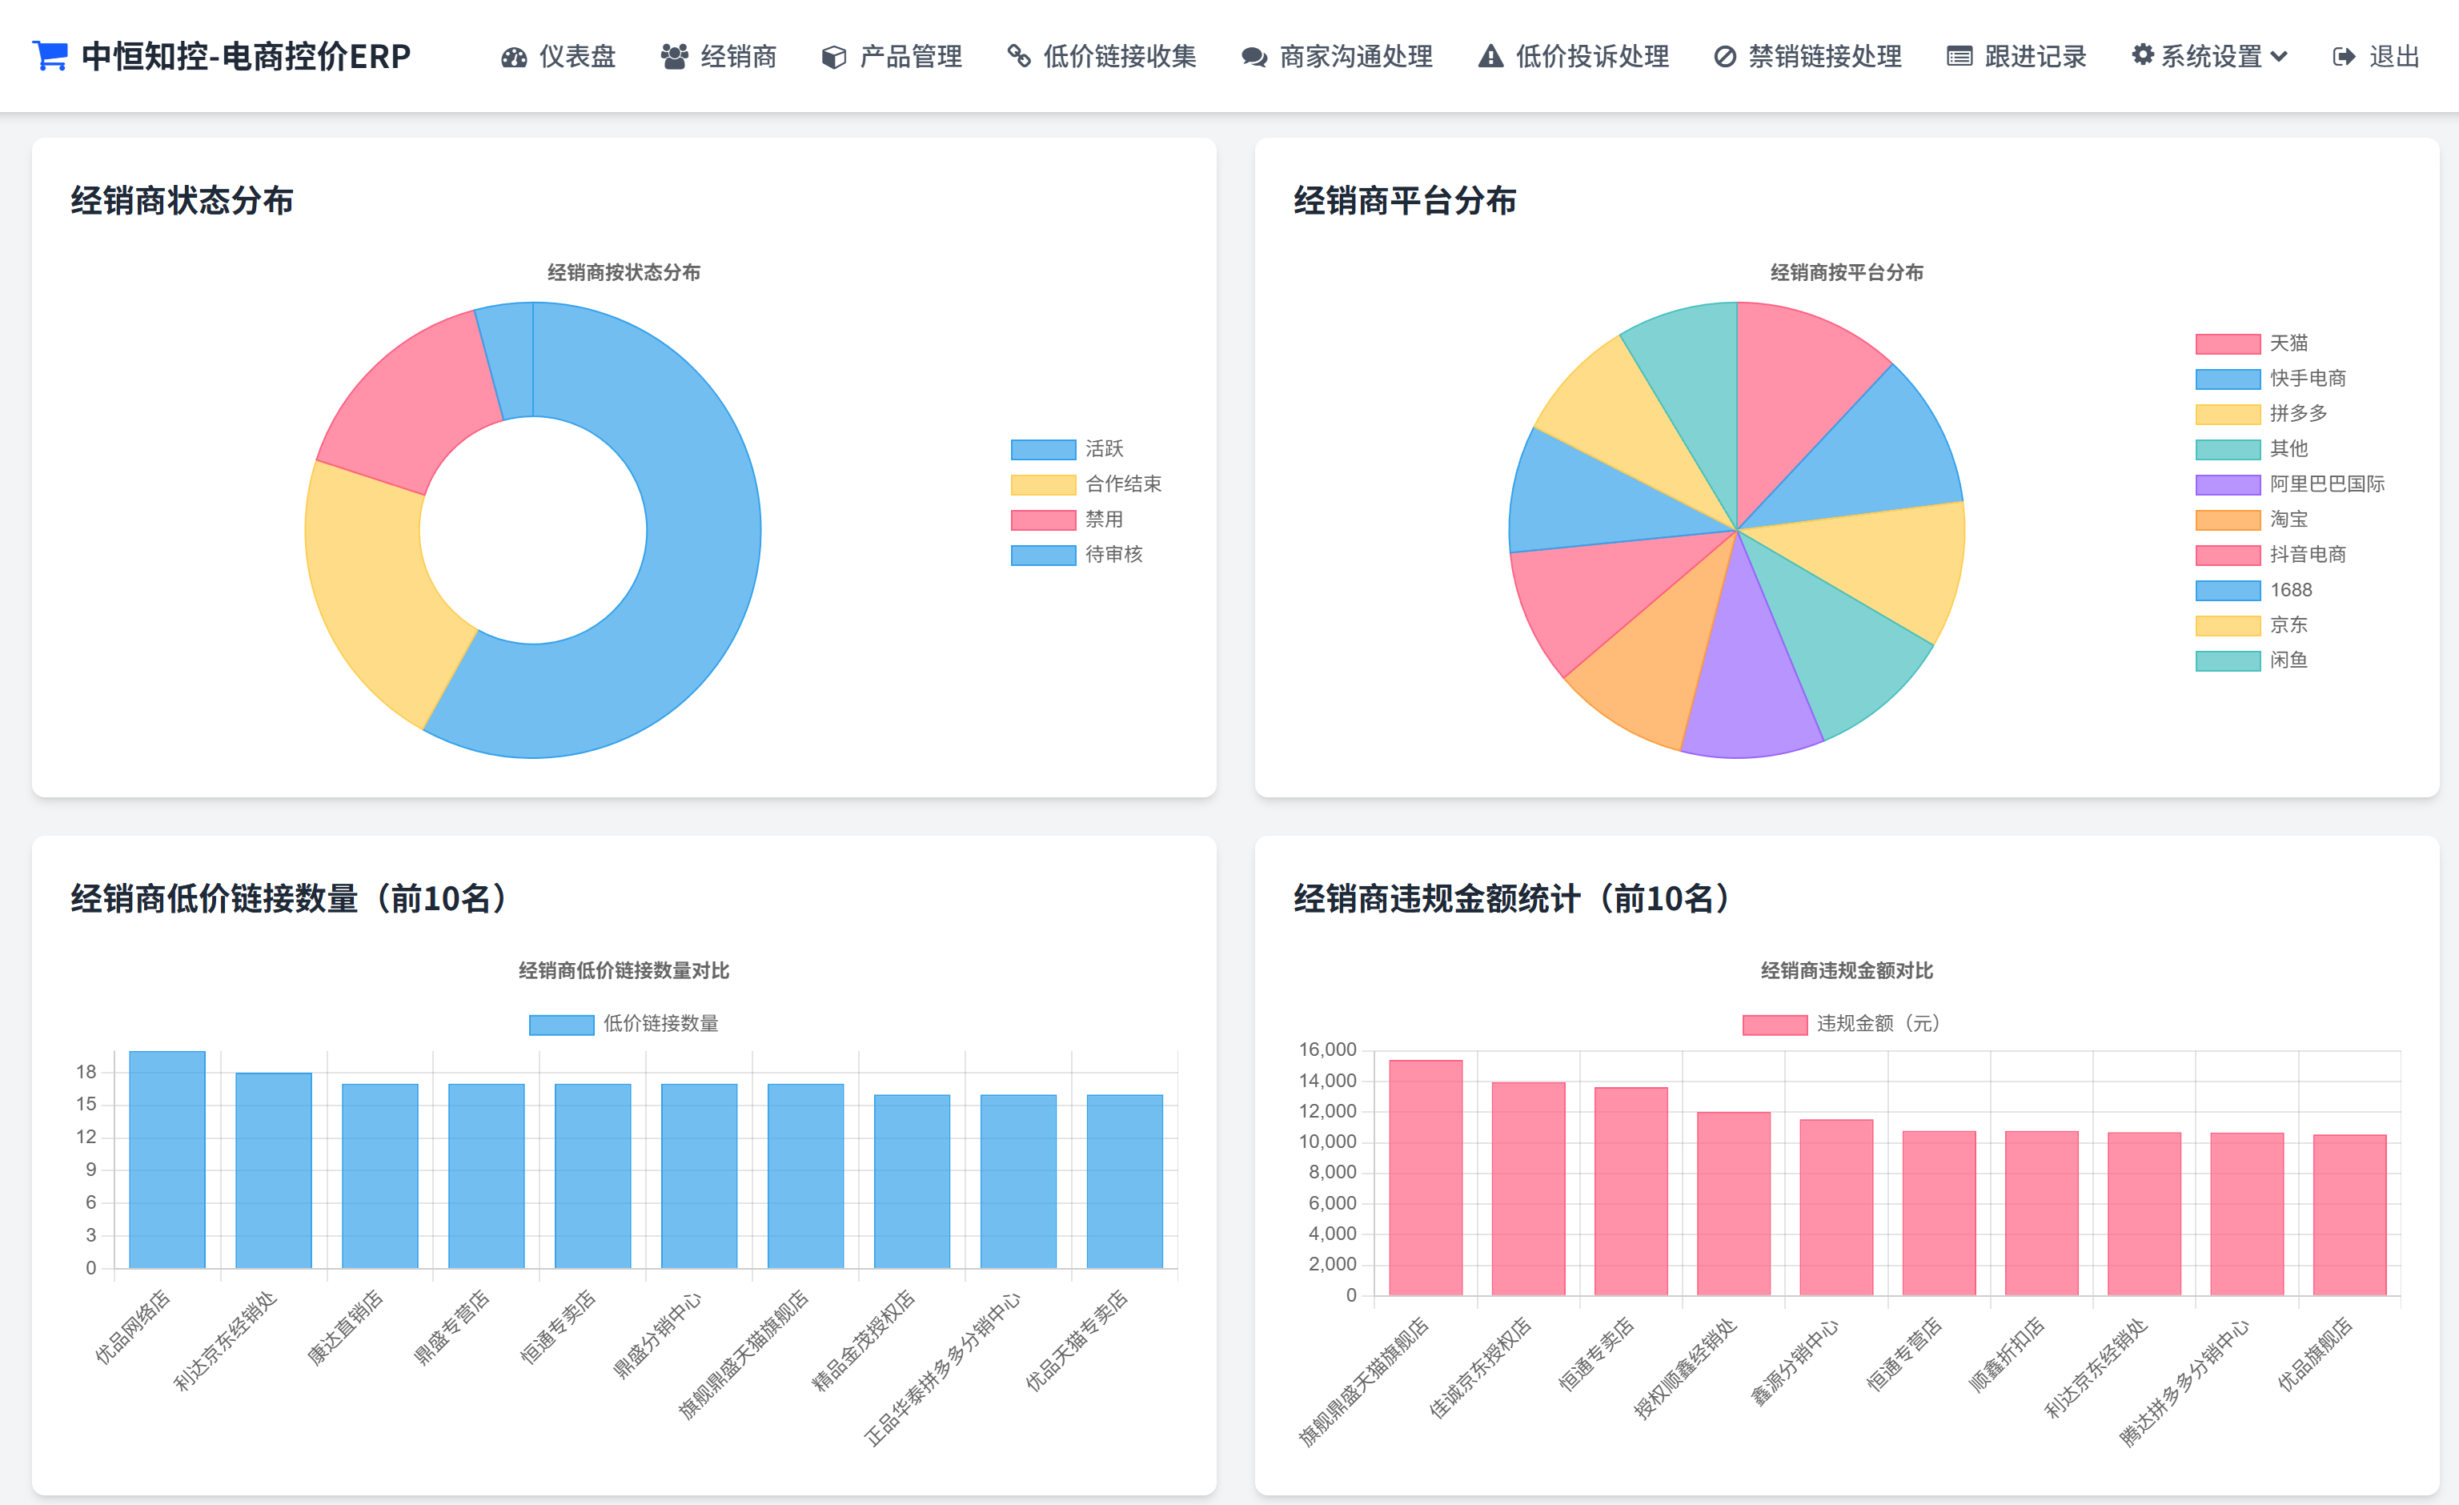The image size is (2459, 1505).
Task: Click the distributors people group icon
Action: tap(675, 57)
